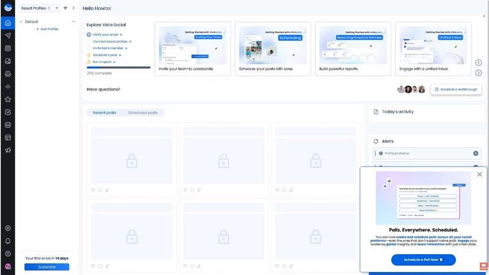Open the Reviews star icon in sidebar
This screenshot has height=275, width=489.
tap(8, 100)
